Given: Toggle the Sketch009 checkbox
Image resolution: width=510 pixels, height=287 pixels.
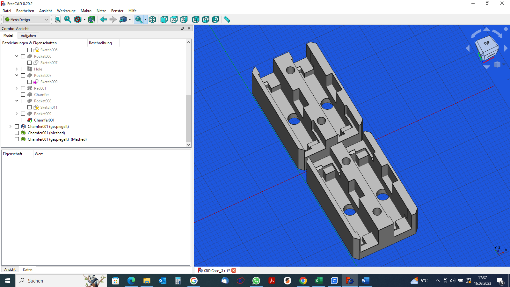Looking at the screenshot, I should 29,82.
